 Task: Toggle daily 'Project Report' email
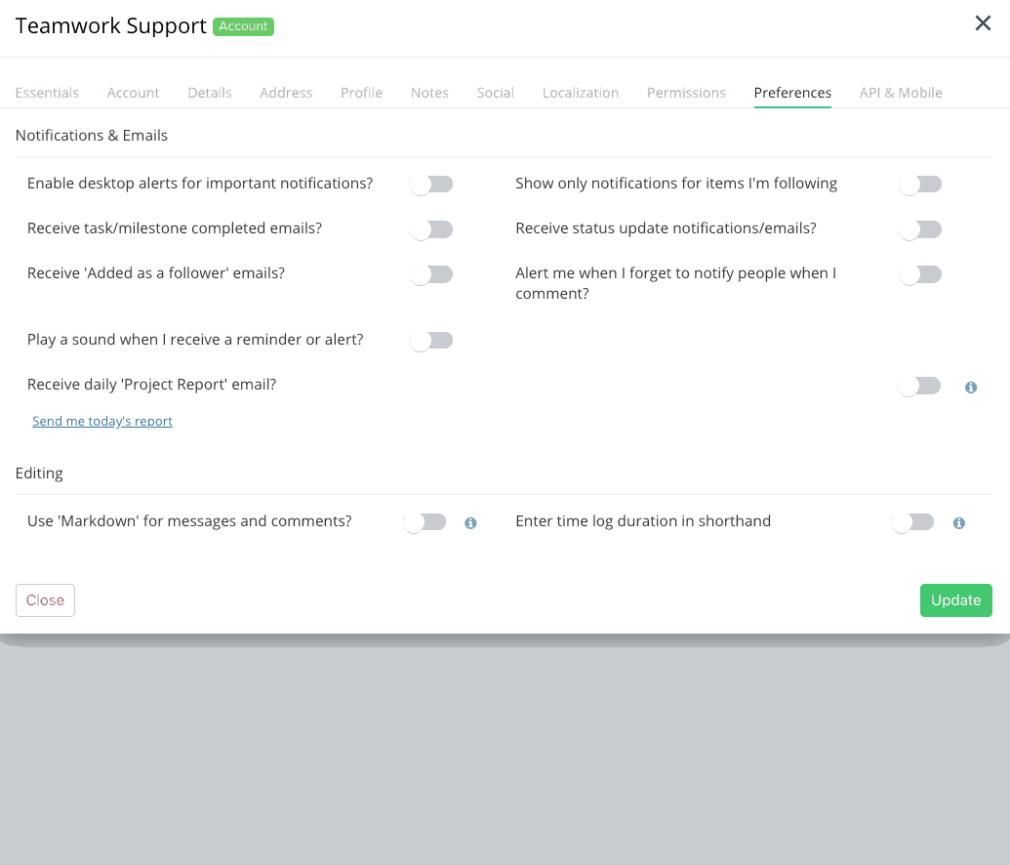point(920,386)
